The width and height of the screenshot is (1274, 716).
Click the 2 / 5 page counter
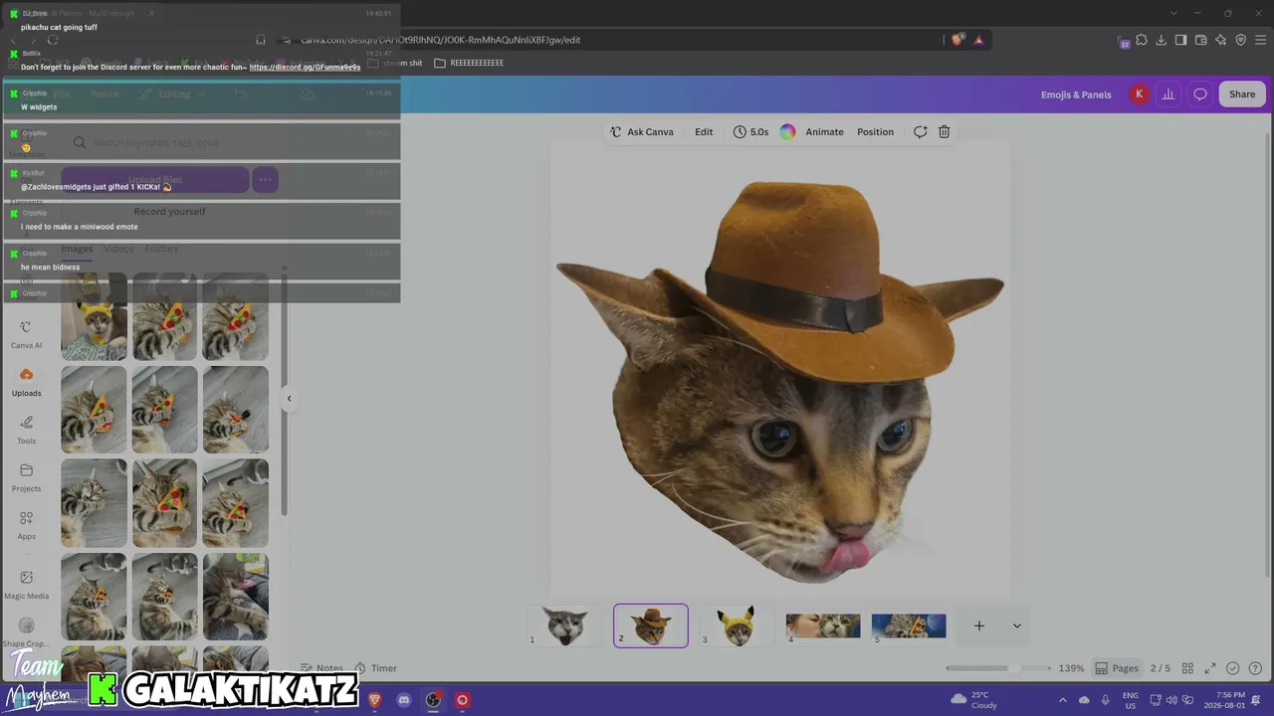click(x=1161, y=668)
